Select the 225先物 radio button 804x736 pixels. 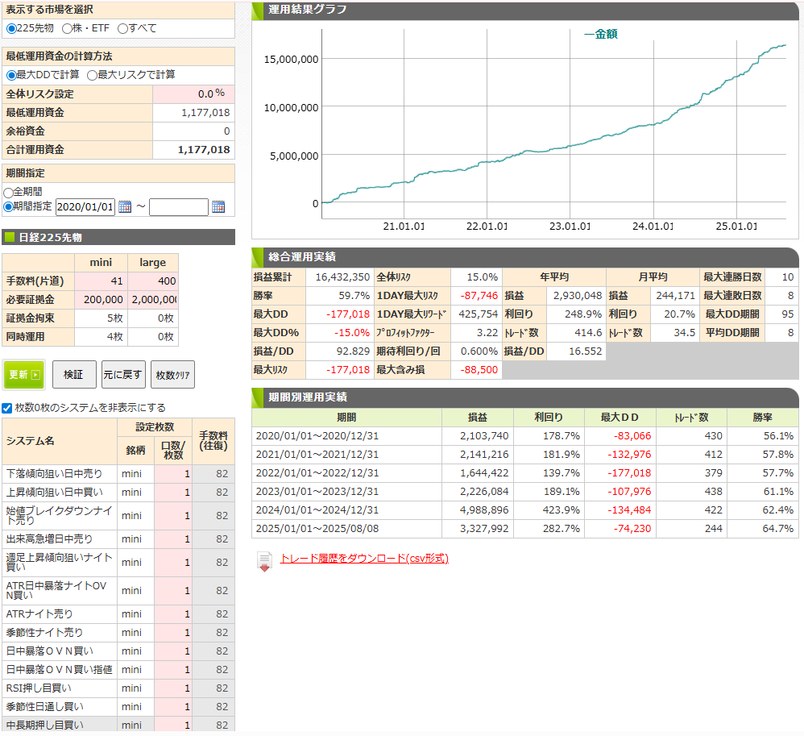10,28
